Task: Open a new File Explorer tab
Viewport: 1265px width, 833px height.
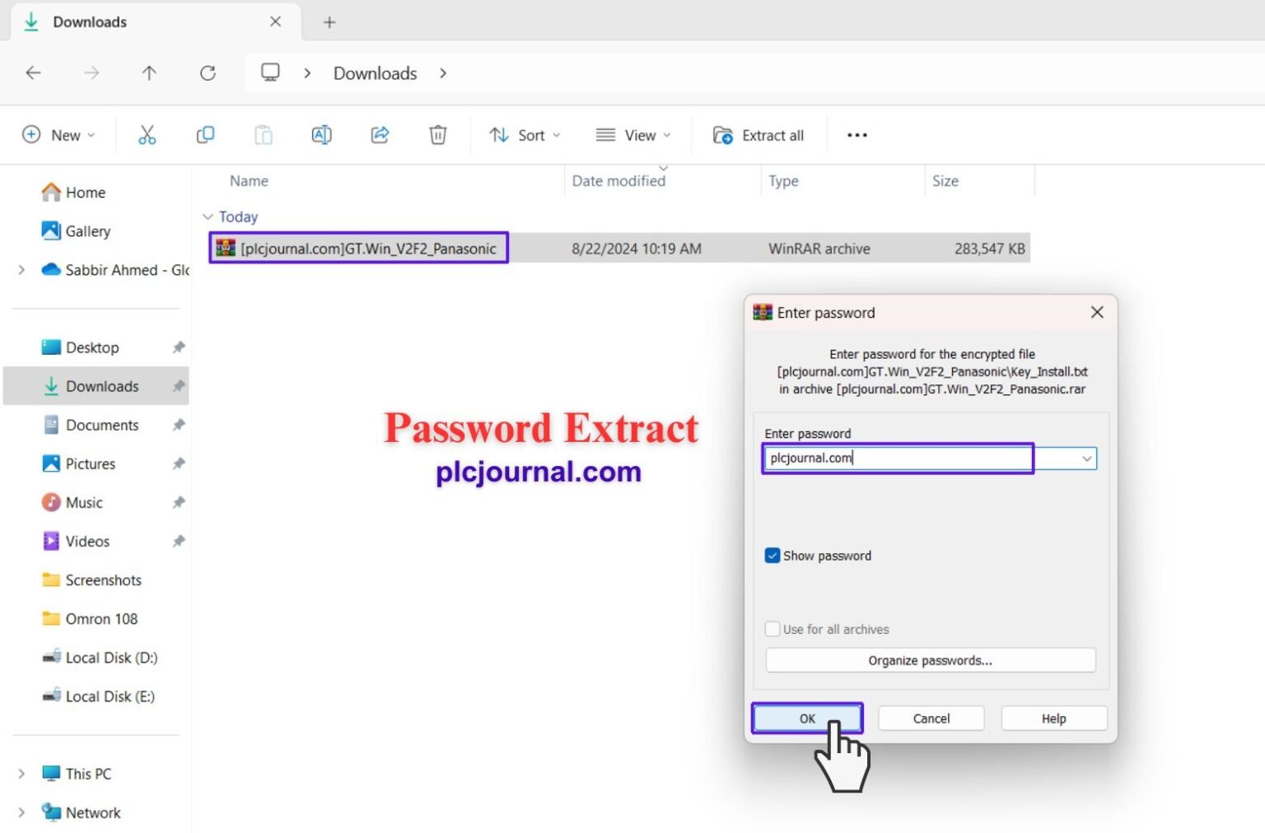Action: (x=329, y=22)
